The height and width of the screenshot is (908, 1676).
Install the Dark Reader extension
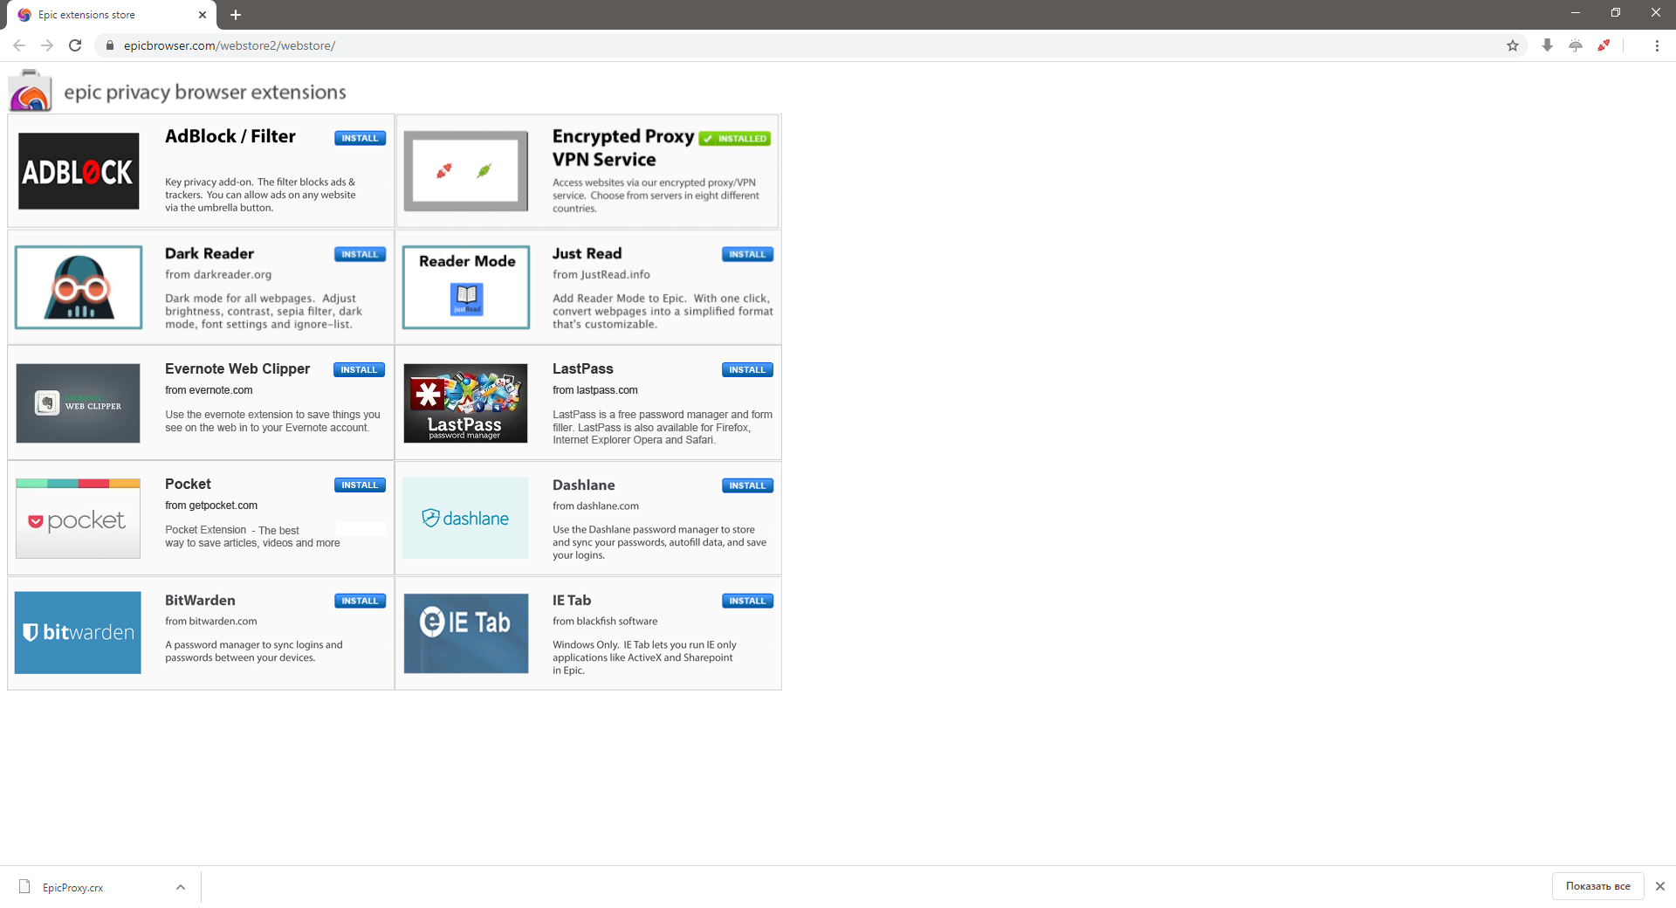pos(360,254)
